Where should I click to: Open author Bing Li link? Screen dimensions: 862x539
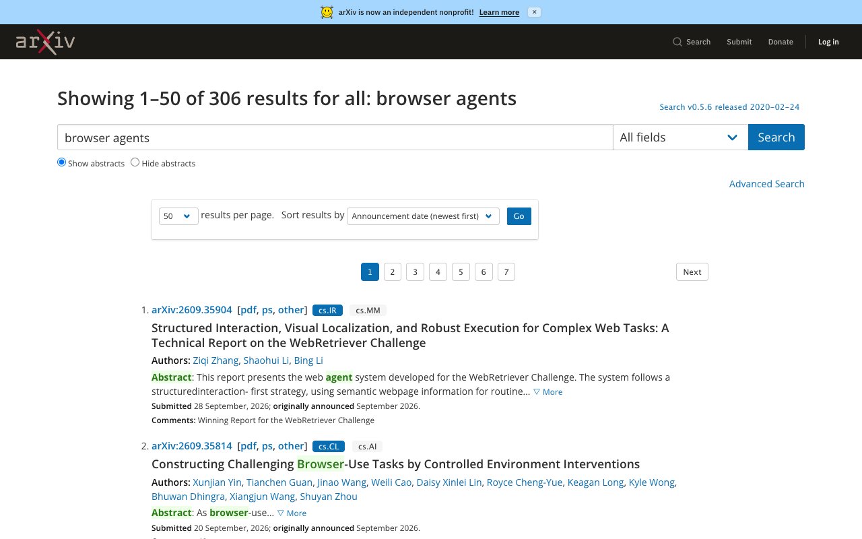pos(308,360)
